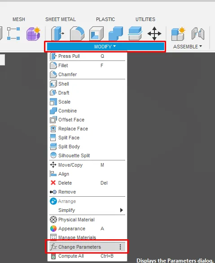Choose Chamfer from the menu

(x=88, y=74)
